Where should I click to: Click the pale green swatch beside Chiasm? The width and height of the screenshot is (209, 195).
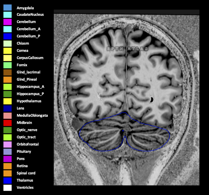pyautogui.click(x=7, y=44)
